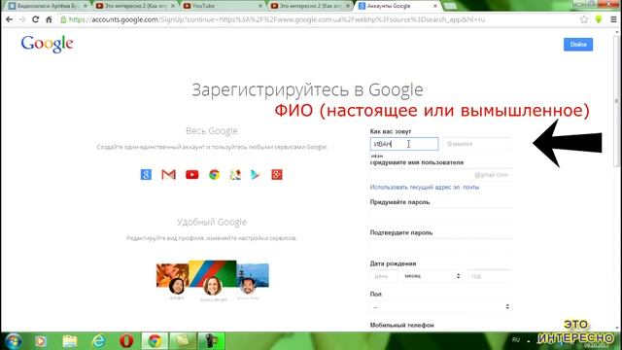Click the Дата рождения label
The height and width of the screenshot is (350, 622).
(393, 263)
